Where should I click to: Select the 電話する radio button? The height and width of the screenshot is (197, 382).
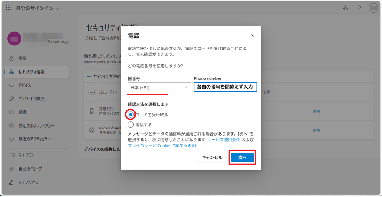tap(131, 124)
